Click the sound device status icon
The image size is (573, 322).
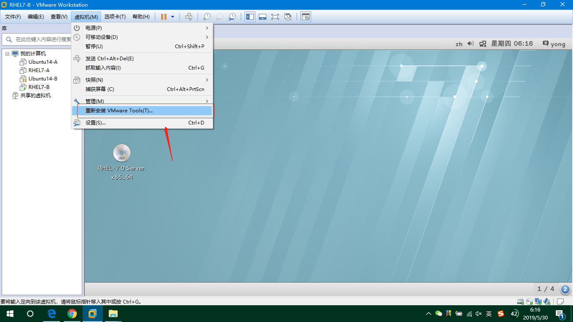(x=546, y=301)
